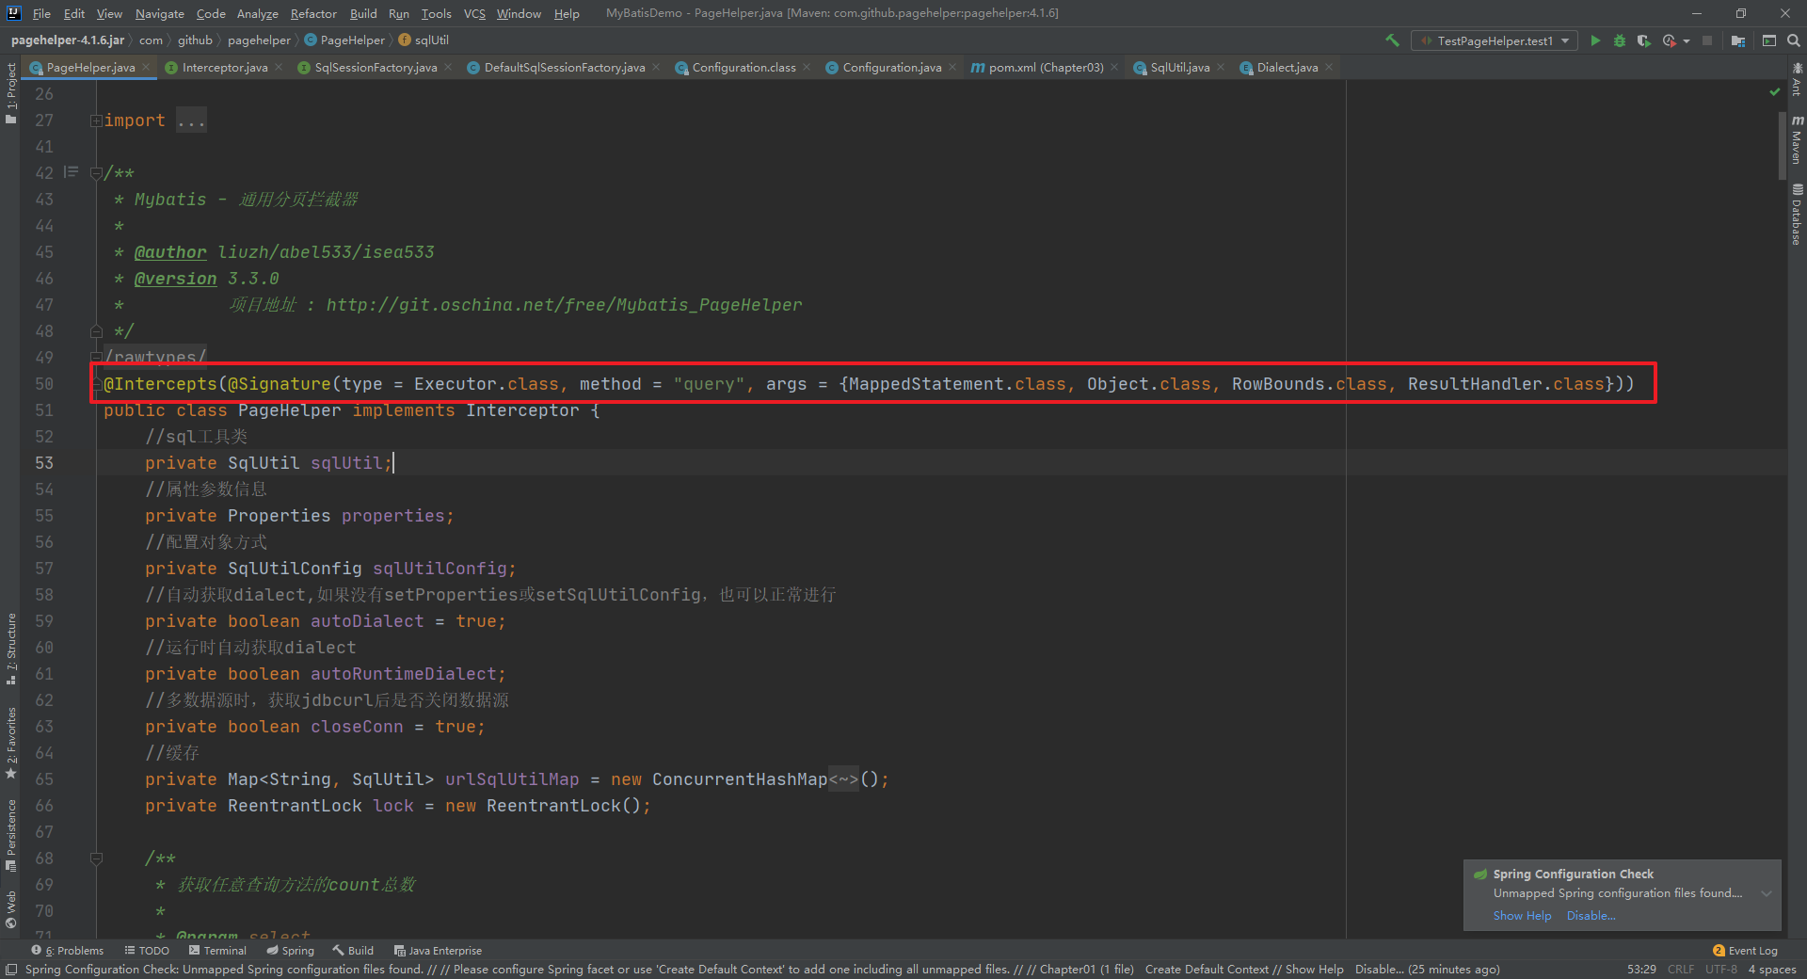Click the Build Project hammer icon
This screenshot has height=979, width=1807.
(1392, 40)
